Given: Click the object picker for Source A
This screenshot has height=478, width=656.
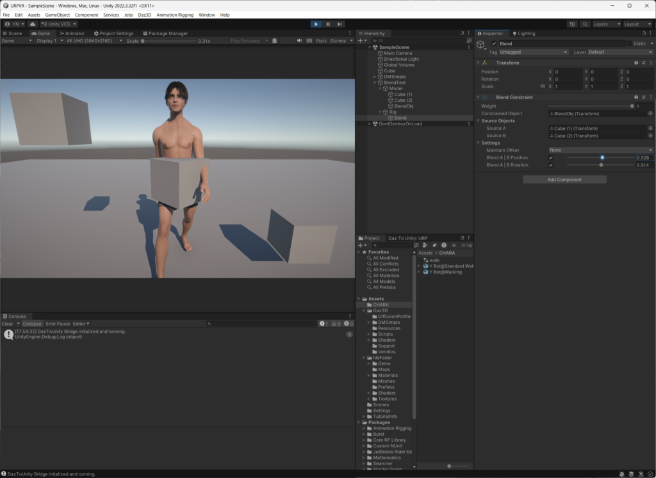Looking at the screenshot, I should [x=650, y=128].
